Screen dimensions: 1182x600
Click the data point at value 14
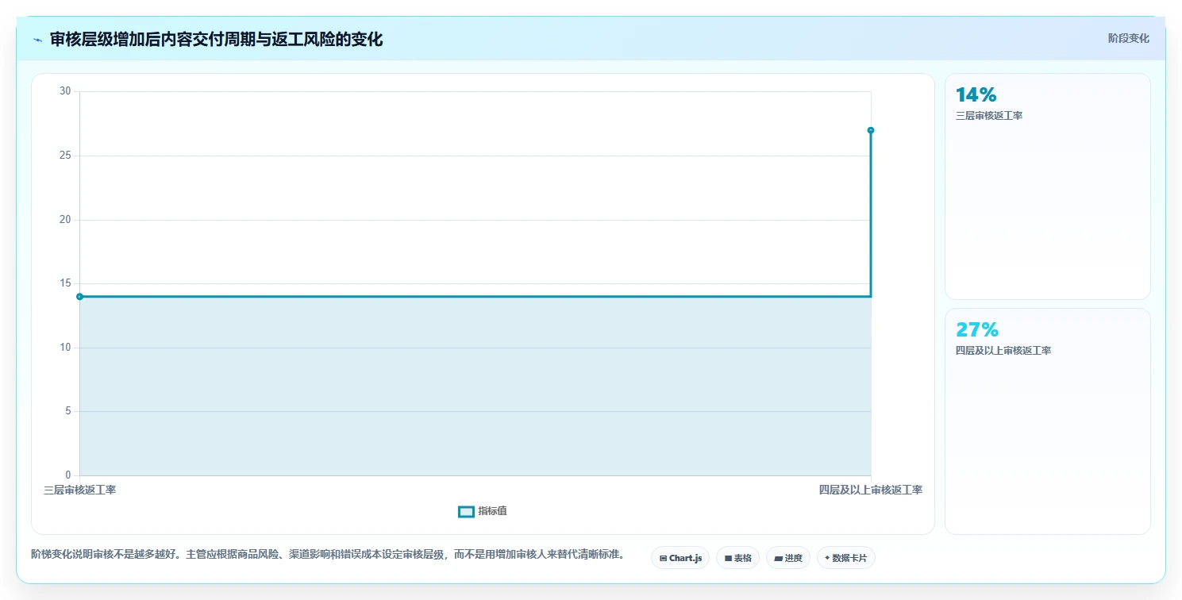point(79,297)
